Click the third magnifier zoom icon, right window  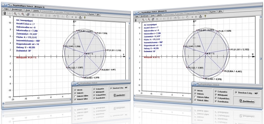click(149, 20)
